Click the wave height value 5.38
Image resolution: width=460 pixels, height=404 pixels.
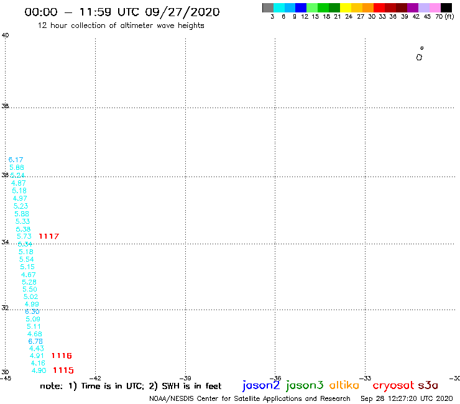23,229
